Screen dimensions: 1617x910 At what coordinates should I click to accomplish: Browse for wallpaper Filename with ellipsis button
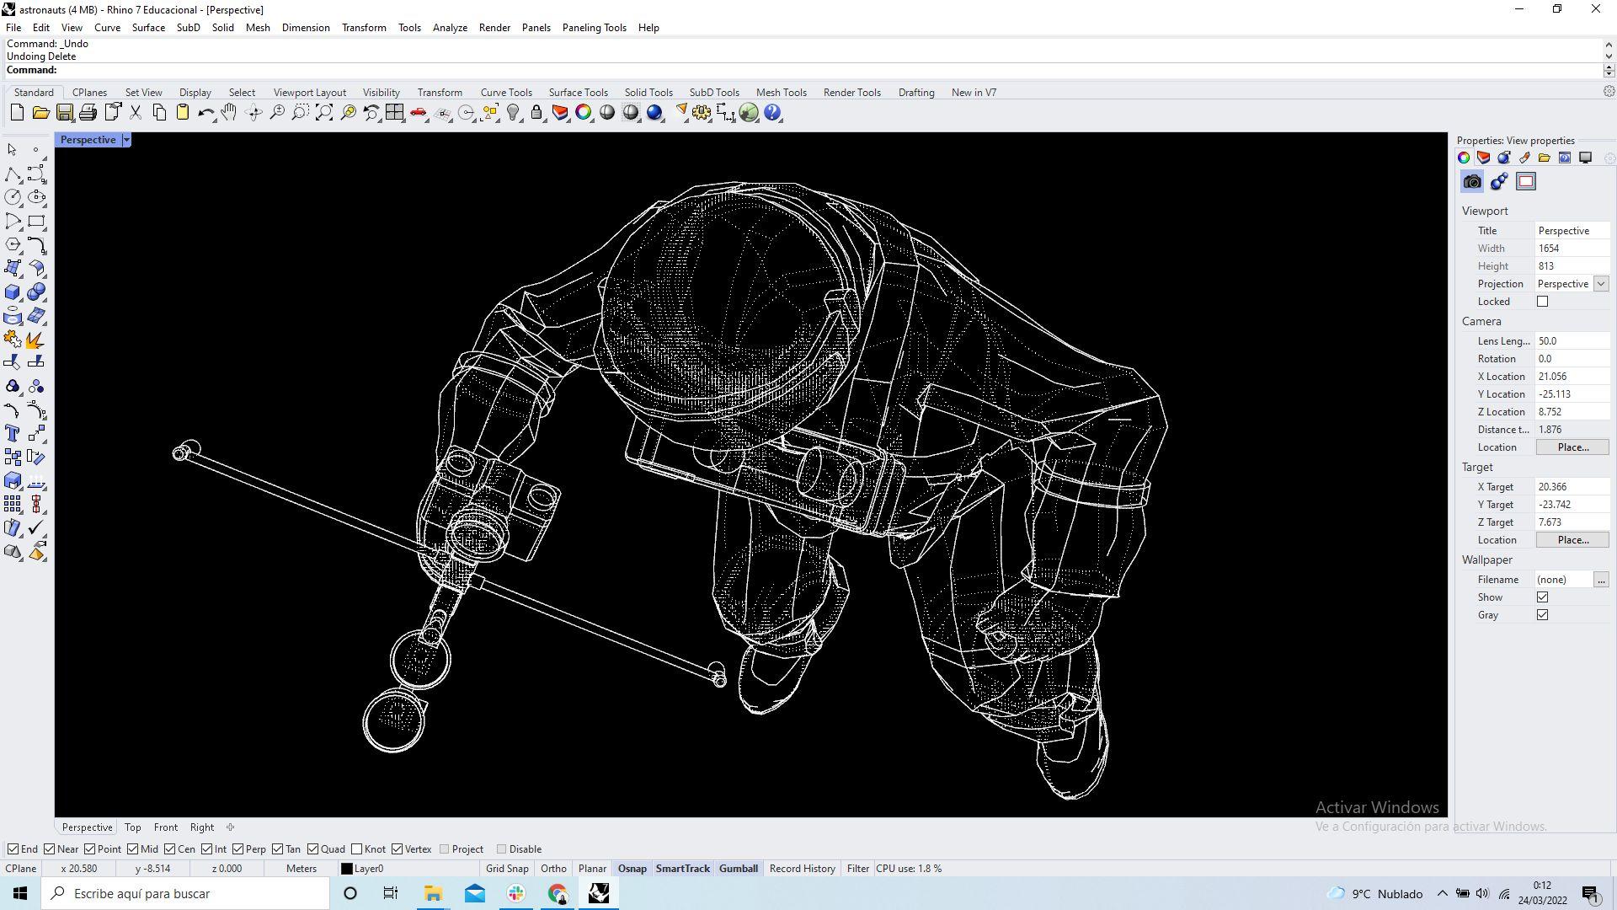click(1601, 580)
